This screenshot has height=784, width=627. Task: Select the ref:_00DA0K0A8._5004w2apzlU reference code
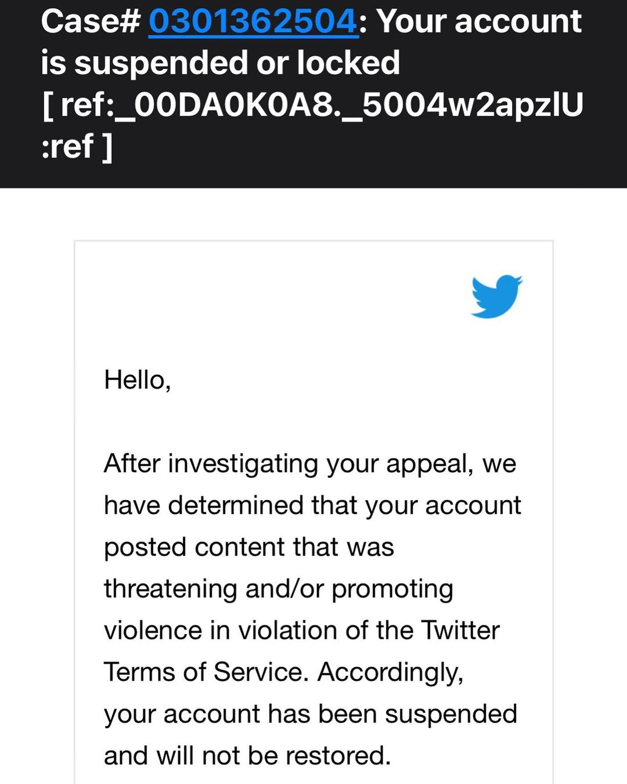[x=322, y=105]
